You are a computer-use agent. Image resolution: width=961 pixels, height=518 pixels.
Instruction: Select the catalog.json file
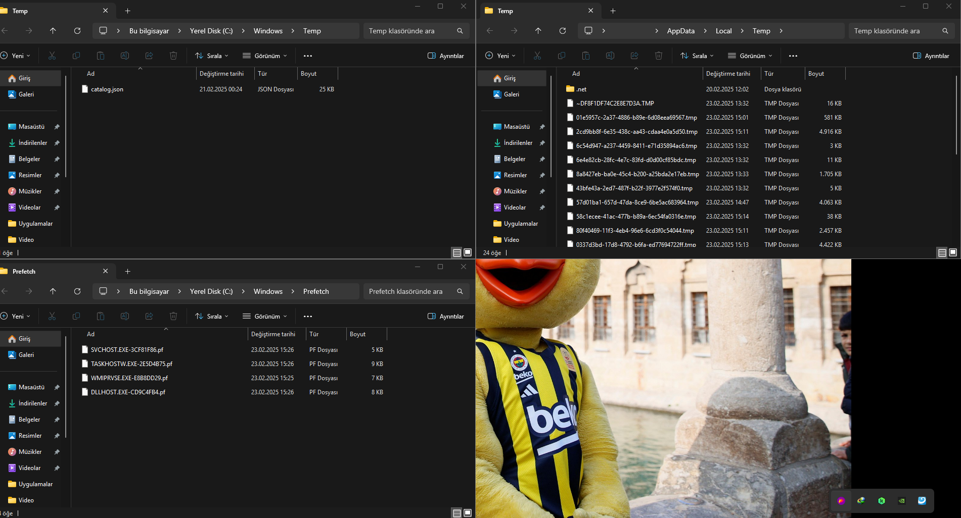[x=107, y=89]
